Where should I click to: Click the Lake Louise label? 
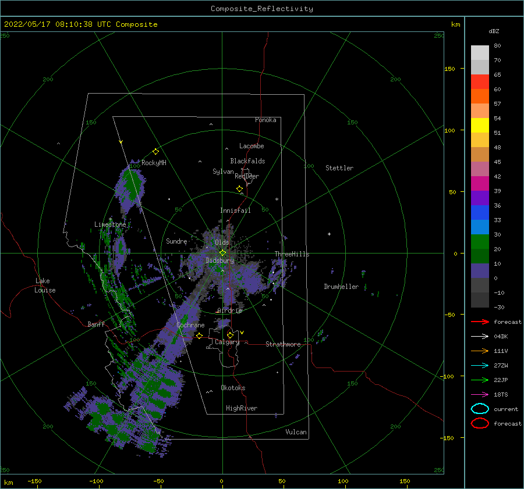(45, 285)
